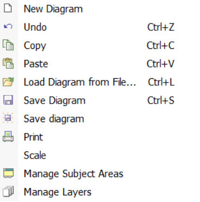The image size is (200, 202).
Task: Click the printer icon
Action: [x=8, y=136]
